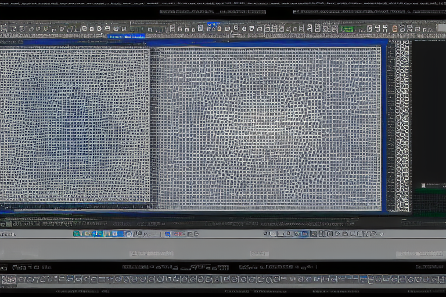This screenshot has width=446, height=297.
Task: Click the first icon in the bottom icon strip
Action: tap(5, 280)
